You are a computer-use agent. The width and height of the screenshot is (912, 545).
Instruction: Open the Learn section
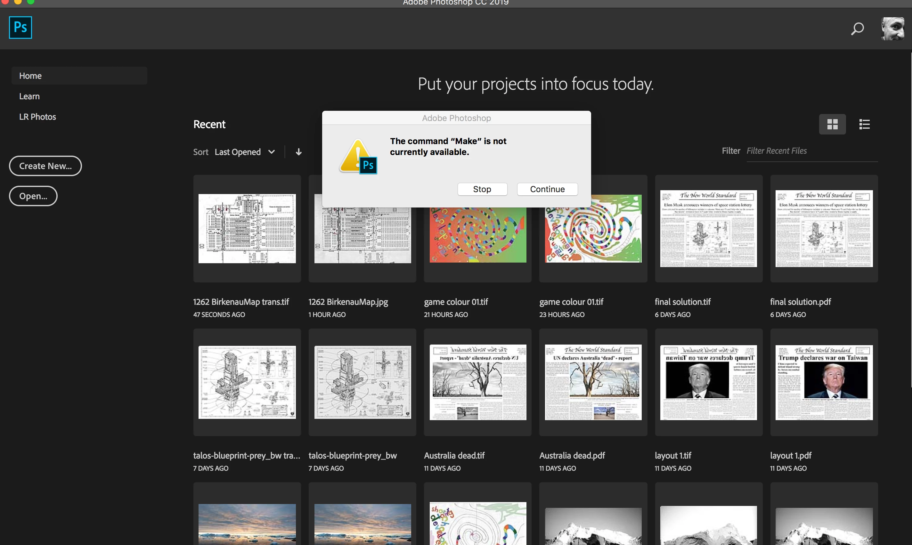29,96
